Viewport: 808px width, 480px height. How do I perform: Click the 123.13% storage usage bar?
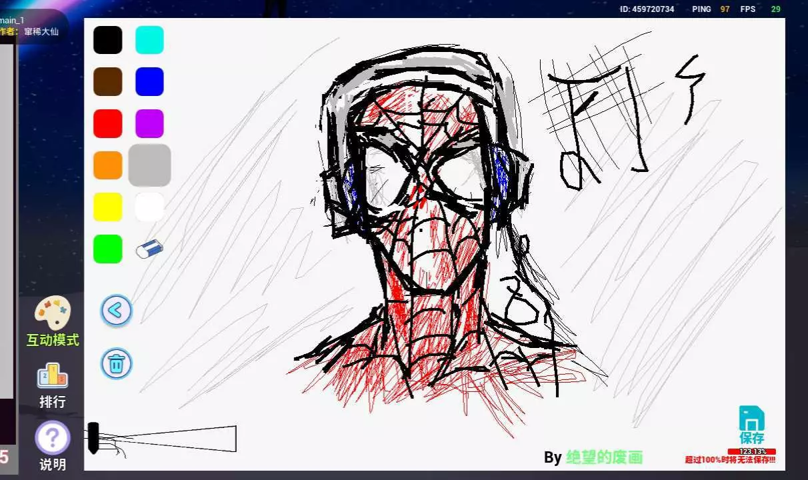tap(751, 451)
